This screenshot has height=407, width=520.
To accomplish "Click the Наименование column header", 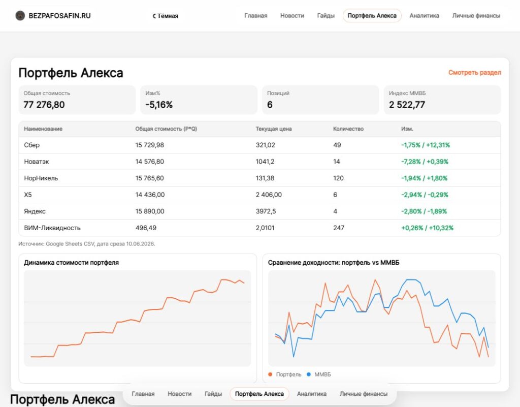I will tap(43, 129).
